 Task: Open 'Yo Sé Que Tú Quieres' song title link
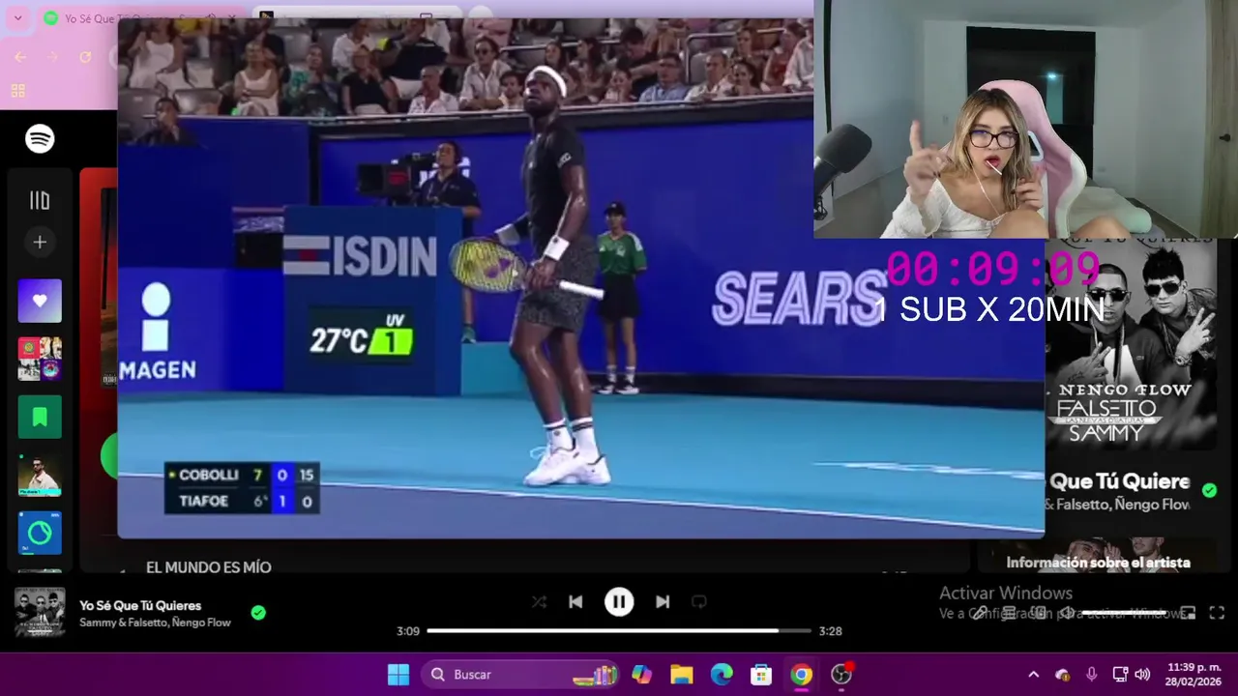(x=140, y=605)
